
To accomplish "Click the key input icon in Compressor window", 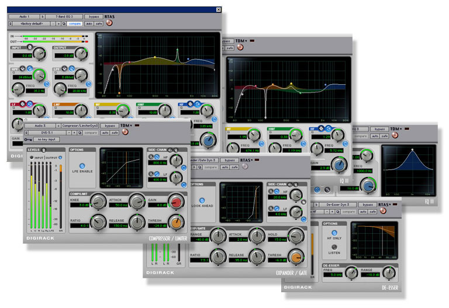I will 28,140.
